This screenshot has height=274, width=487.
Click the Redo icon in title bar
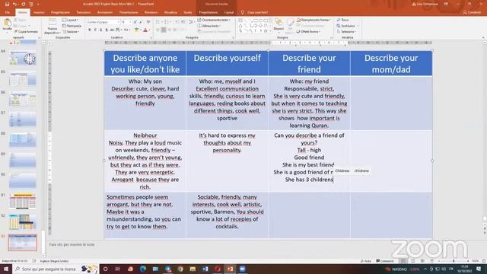[24, 4]
